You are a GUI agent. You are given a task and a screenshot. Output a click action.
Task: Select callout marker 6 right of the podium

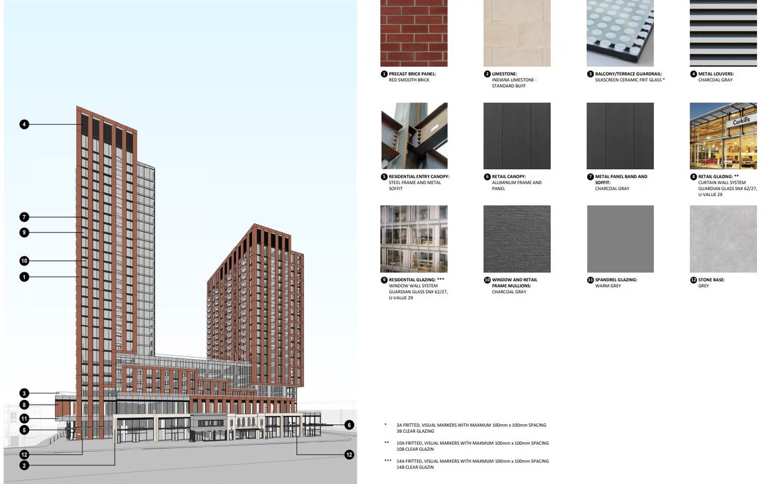click(349, 425)
